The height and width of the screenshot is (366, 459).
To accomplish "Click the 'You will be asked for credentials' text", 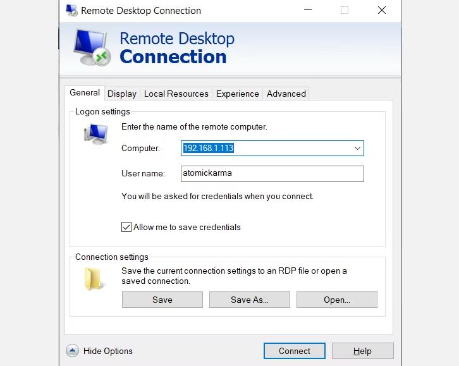I will 217,196.
